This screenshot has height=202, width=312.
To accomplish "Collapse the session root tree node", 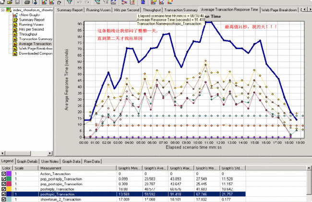I will [x=3, y=10].
